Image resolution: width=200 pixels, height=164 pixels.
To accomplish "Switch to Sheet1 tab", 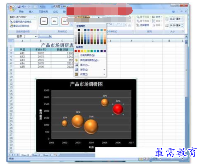I will coord(25,155).
